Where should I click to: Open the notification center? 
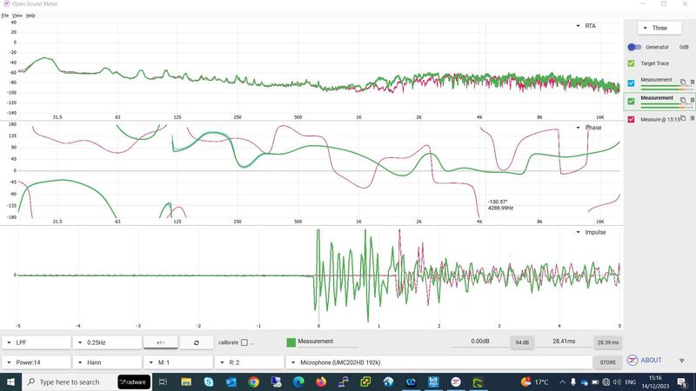[682, 381]
